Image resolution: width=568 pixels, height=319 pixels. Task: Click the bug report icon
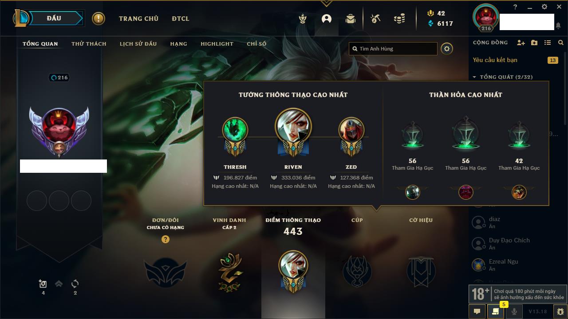(560, 311)
